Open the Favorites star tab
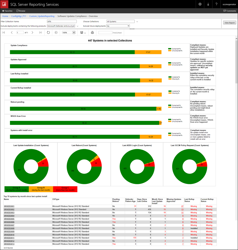This screenshot has height=250, width=238. click(x=7, y=11)
